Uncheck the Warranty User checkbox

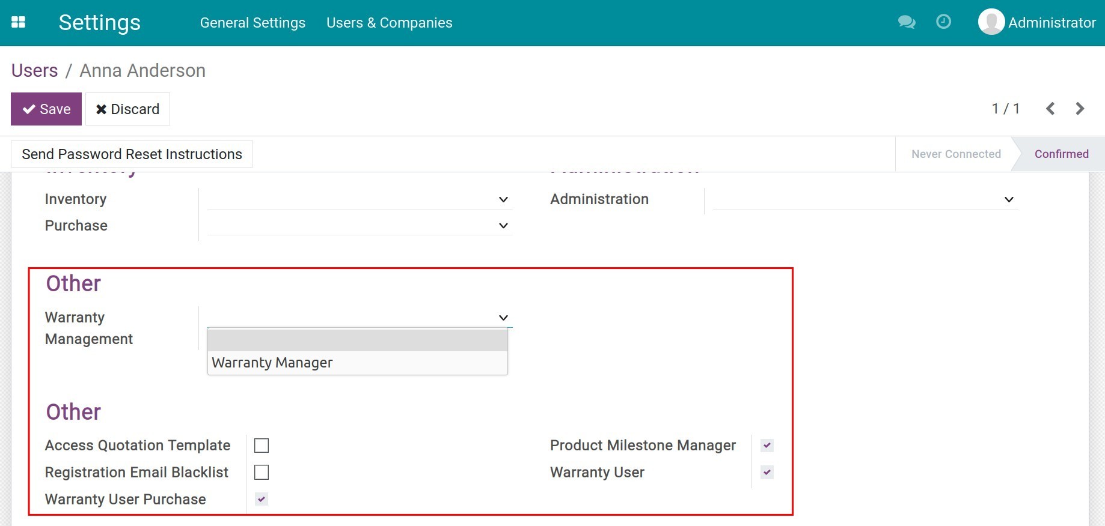pyautogui.click(x=767, y=473)
